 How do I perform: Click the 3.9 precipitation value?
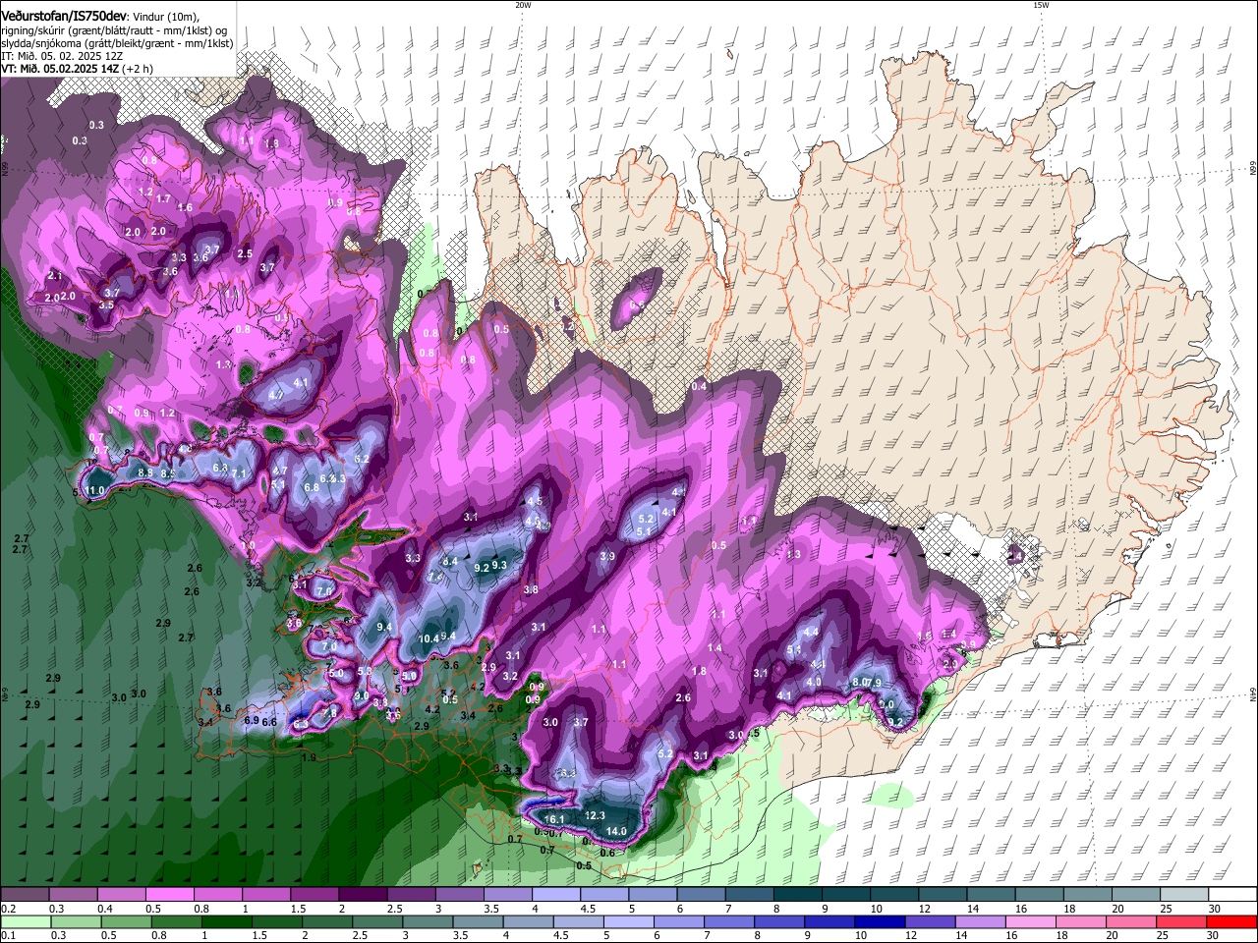pos(607,556)
